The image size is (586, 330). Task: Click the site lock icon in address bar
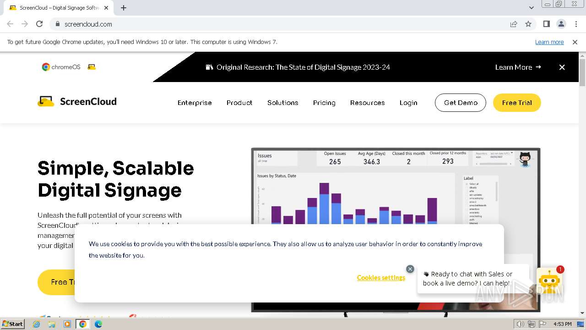57,24
